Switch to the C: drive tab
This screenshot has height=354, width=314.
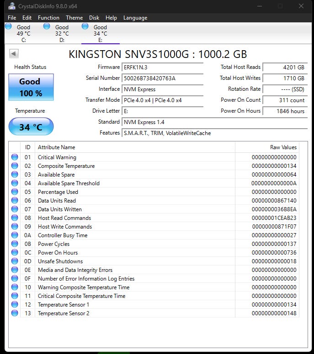tap(23, 33)
